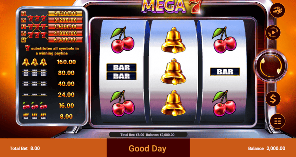Select the 3,200.00 payline 2 payout

65,20
